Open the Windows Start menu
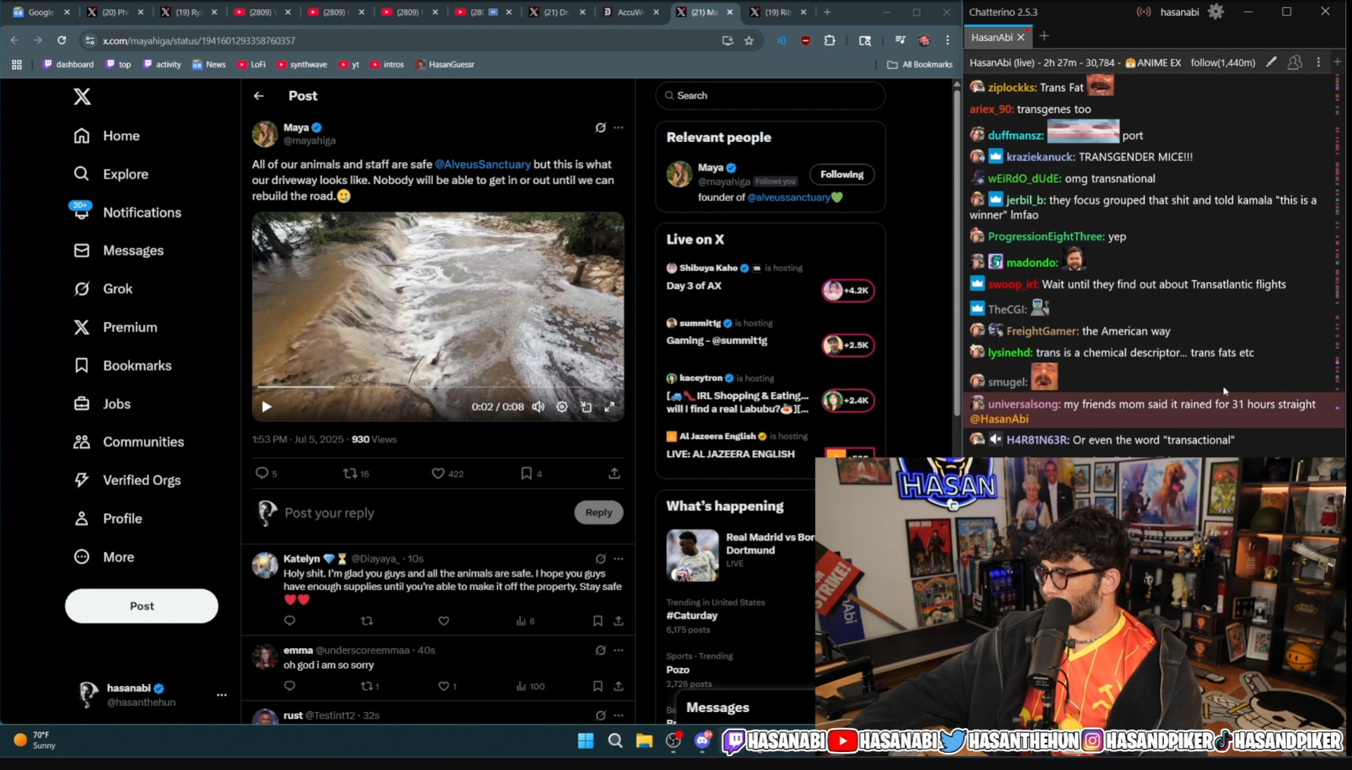This screenshot has height=770, width=1352. point(586,741)
